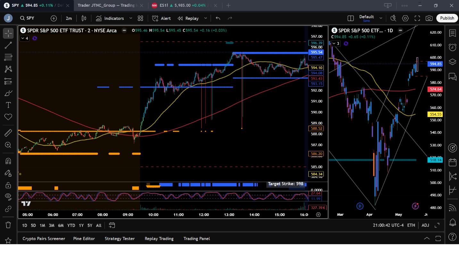Open the Indicators dialog
This screenshot has height=258, width=459.
(110, 18)
